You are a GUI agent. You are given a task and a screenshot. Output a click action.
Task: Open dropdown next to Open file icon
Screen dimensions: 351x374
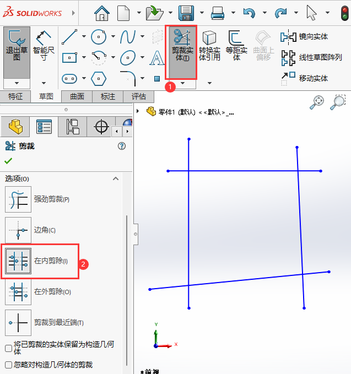(x=170, y=13)
